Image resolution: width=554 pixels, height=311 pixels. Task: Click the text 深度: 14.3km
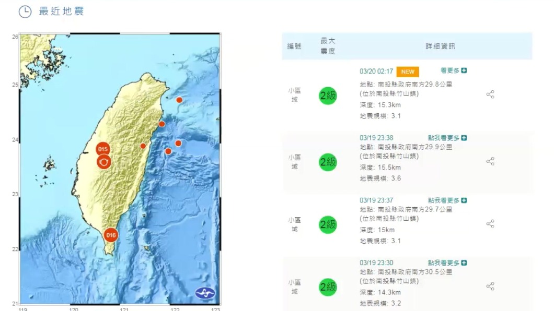coord(380,292)
